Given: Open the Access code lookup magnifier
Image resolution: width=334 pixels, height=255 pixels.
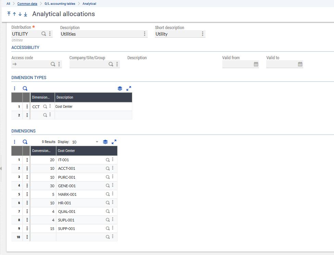Looking at the screenshot, I should click(x=53, y=64).
